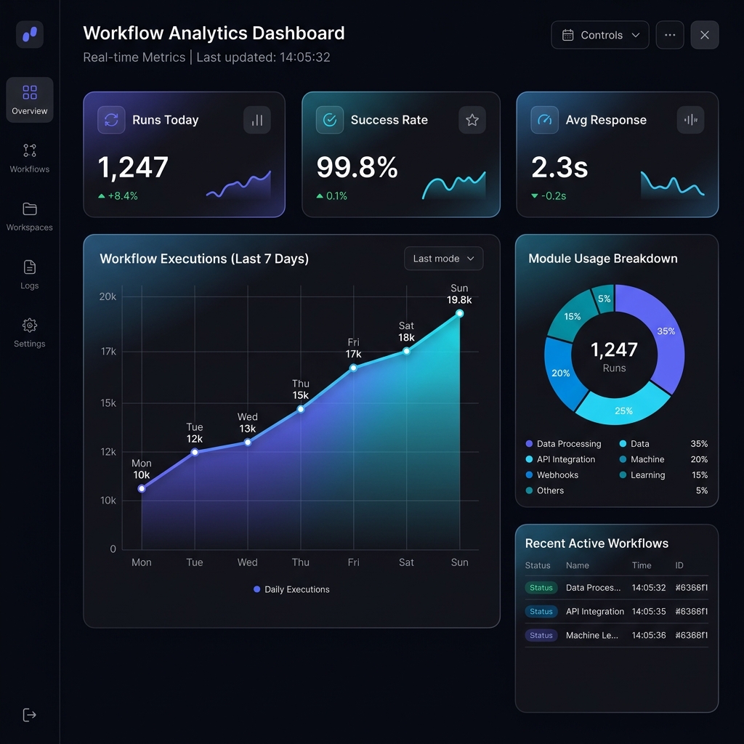This screenshot has height=744, width=744.
Task: Click the Success Rate sparkline chart
Action: pyautogui.click(x=454, y=185)
